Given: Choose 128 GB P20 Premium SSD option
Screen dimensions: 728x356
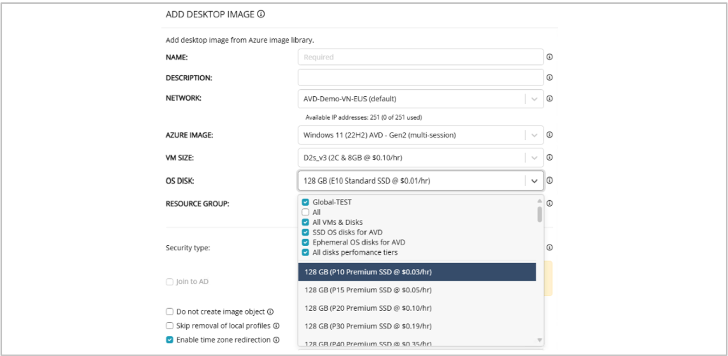Looking at the screenshot, I should (x=417, y=308).
